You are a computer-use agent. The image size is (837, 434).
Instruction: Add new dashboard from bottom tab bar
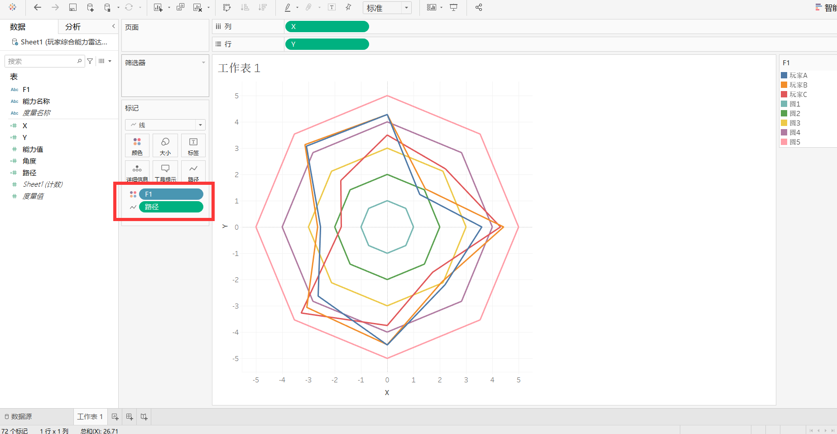[130, 417]
